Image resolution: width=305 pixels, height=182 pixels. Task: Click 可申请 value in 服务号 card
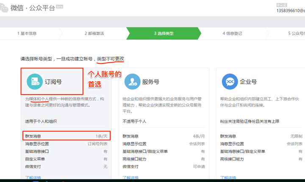[x=199, y=166]
